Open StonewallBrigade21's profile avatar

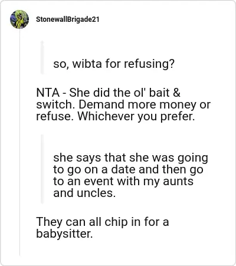pos(19,19)
